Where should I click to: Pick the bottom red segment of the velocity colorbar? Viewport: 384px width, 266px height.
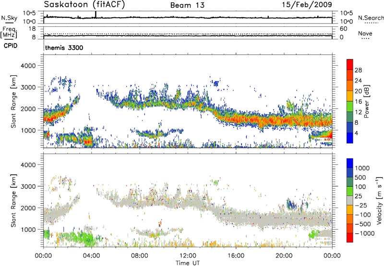(x=350, y=238)
